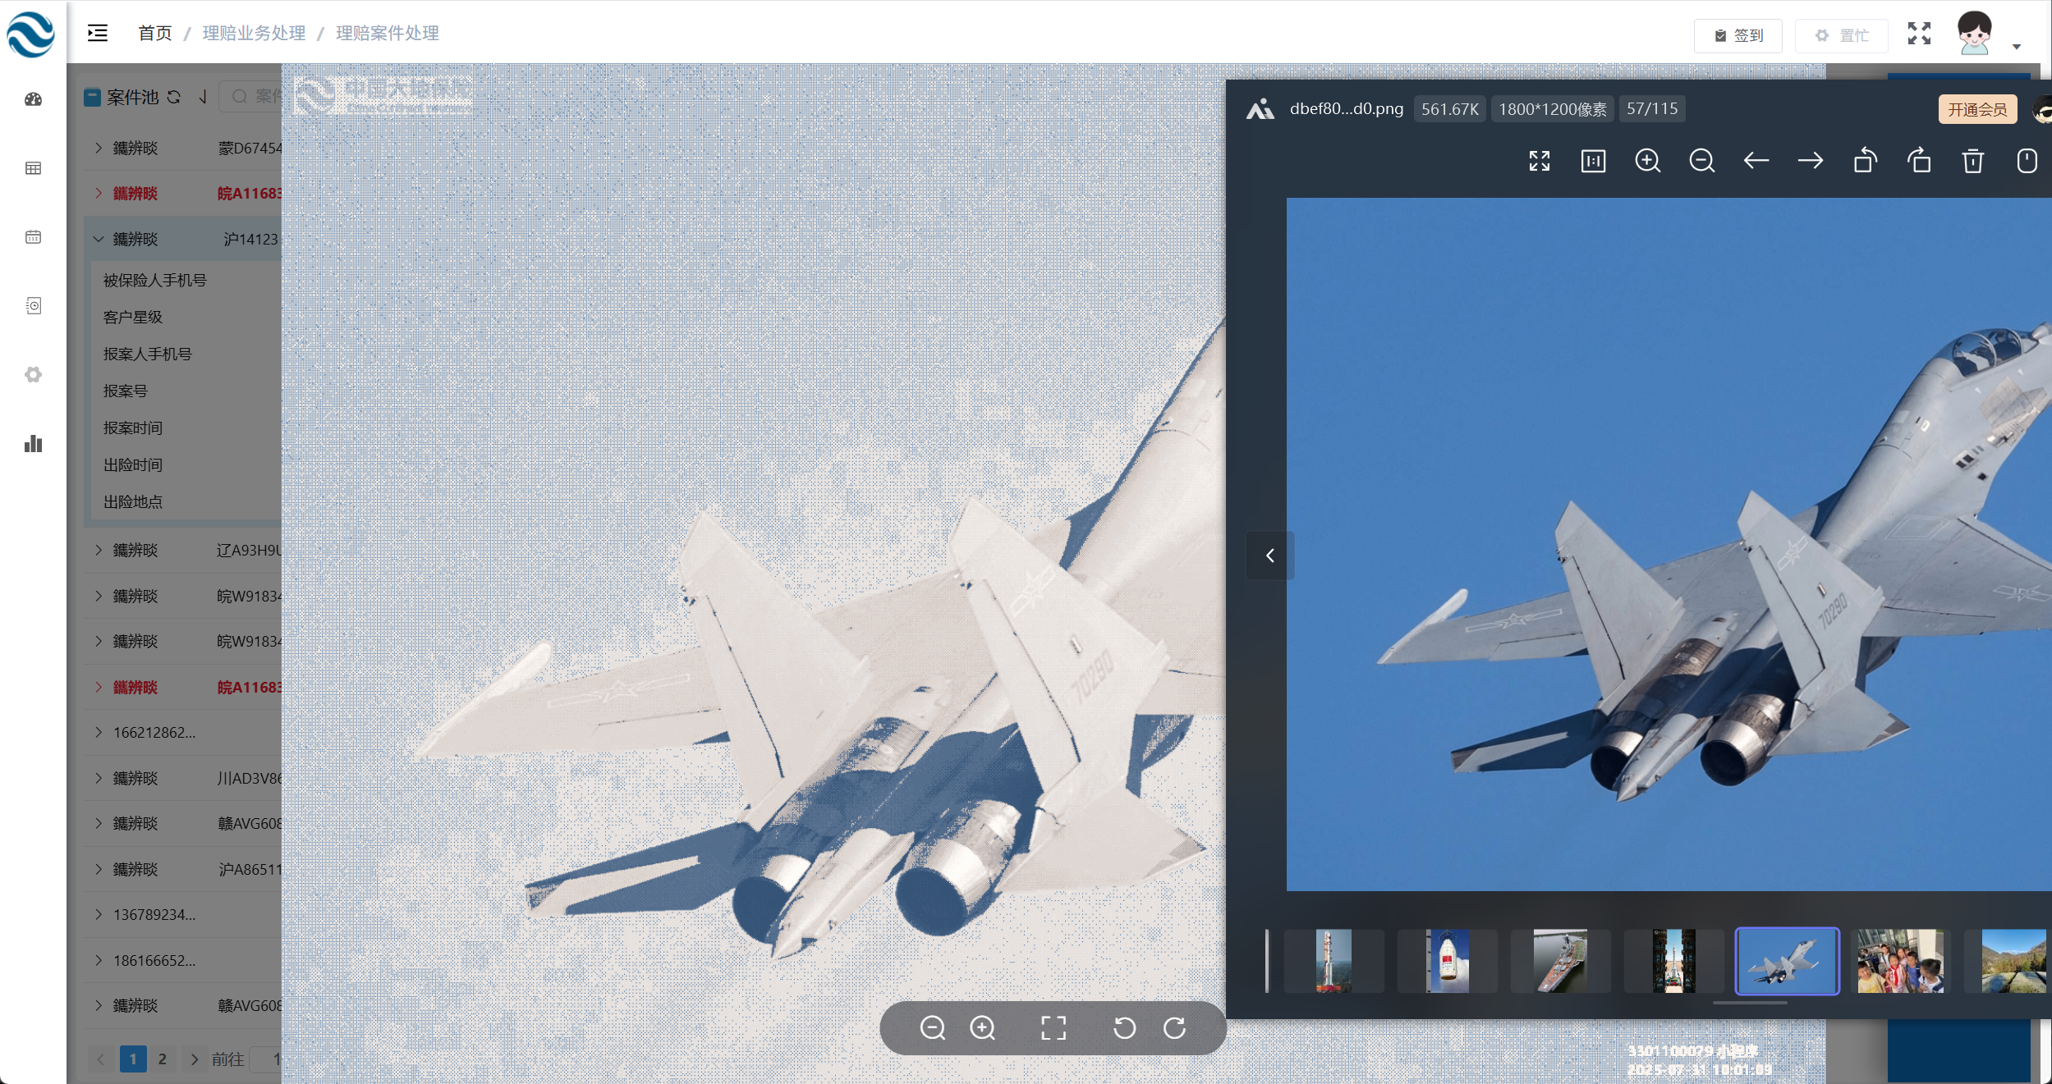Click the 签到 button

tap(1738, 35)
